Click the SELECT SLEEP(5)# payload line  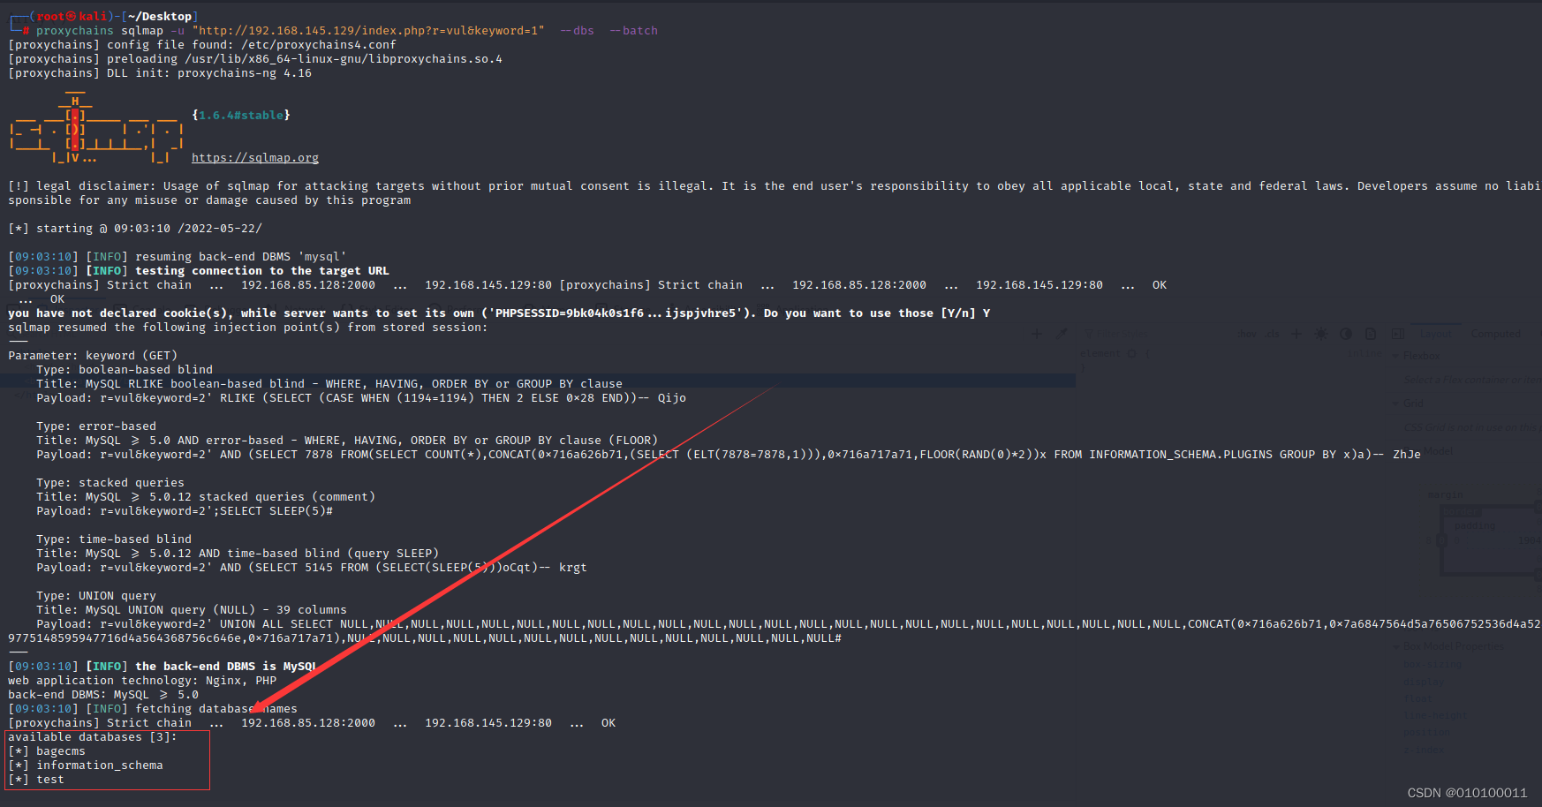pos(185,511)
